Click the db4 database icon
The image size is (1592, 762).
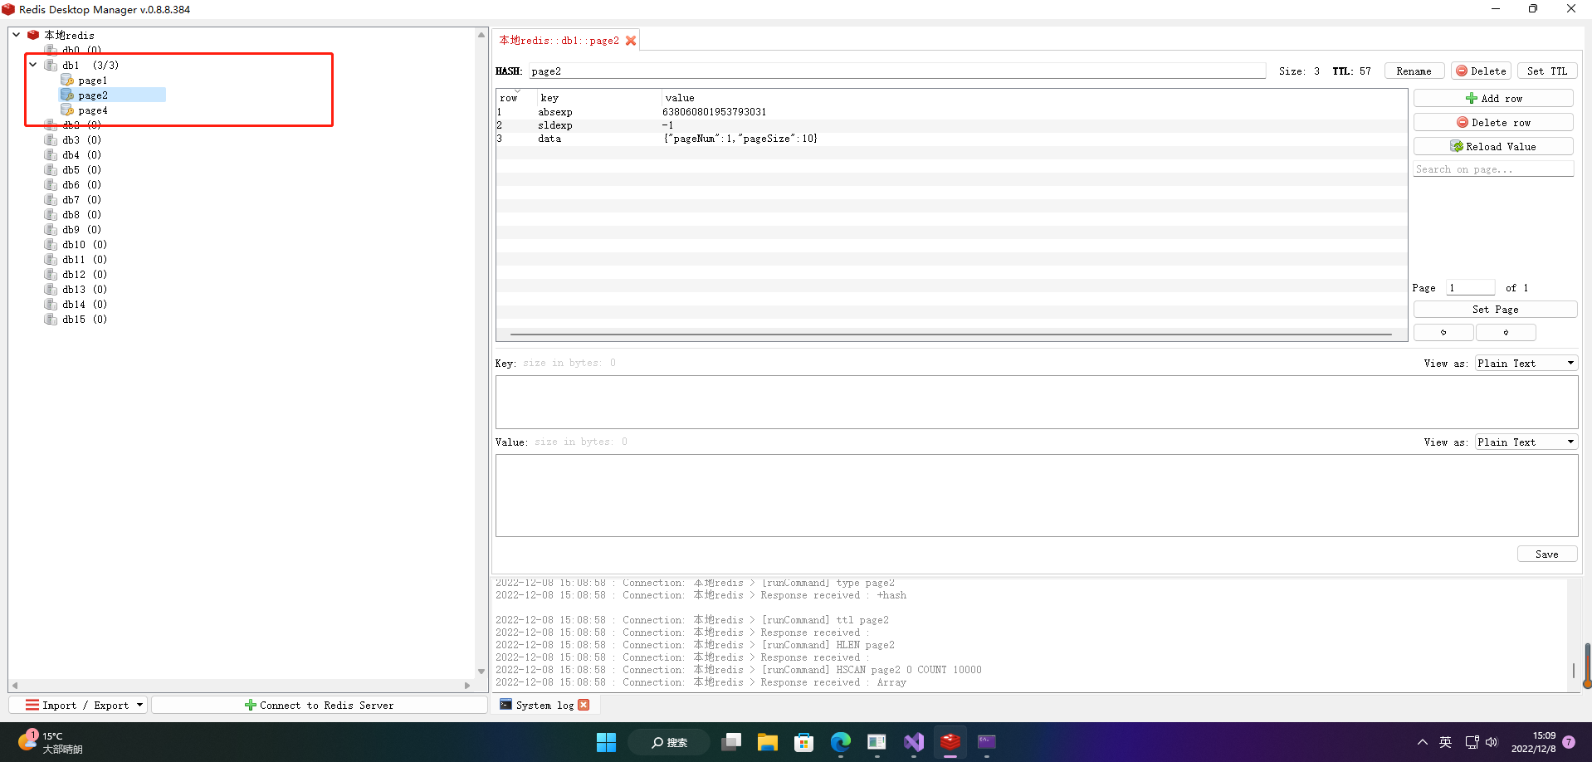[x=51, y=155]
